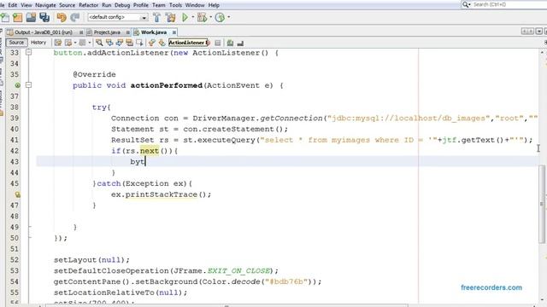This screenshot has height=307, width=547.
Task: Open the Tools menu
Action: [175, 5]
